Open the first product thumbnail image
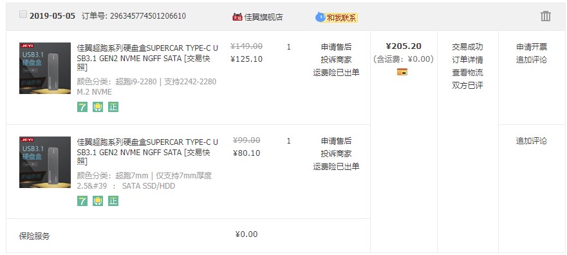The image size is (567, 255). point(45,68)
